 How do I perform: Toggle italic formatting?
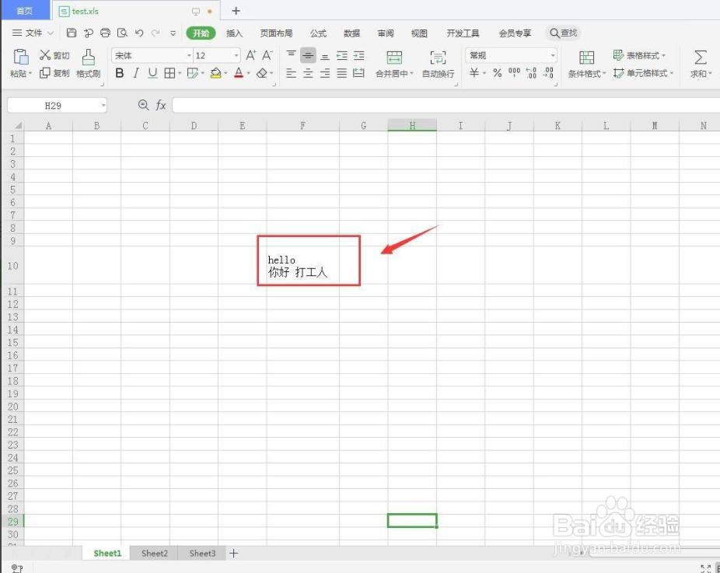136,72
